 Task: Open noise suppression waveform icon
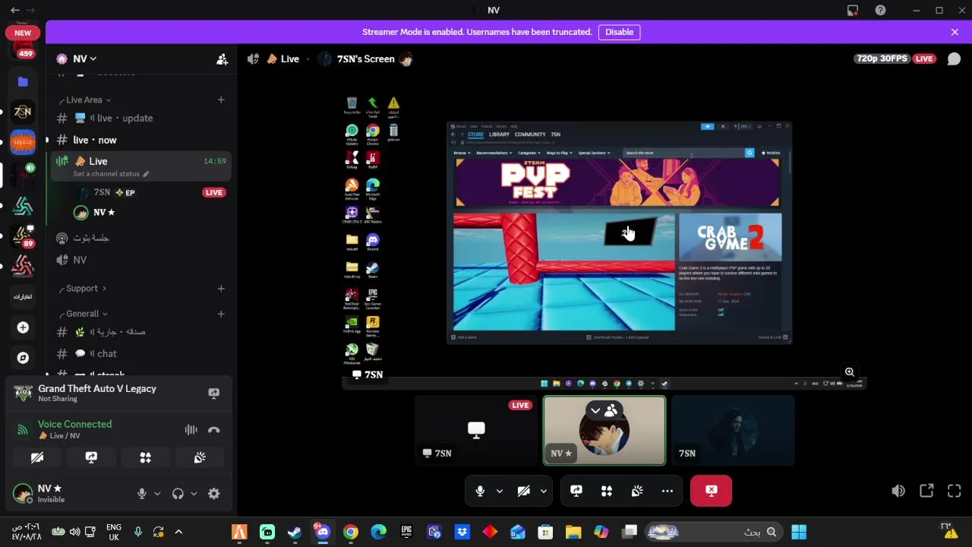191,430
